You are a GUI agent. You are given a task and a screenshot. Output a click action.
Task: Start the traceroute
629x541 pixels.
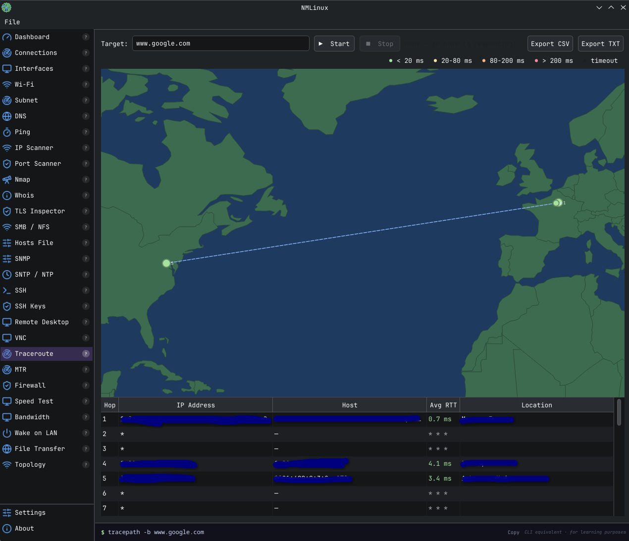pos(334,44)
